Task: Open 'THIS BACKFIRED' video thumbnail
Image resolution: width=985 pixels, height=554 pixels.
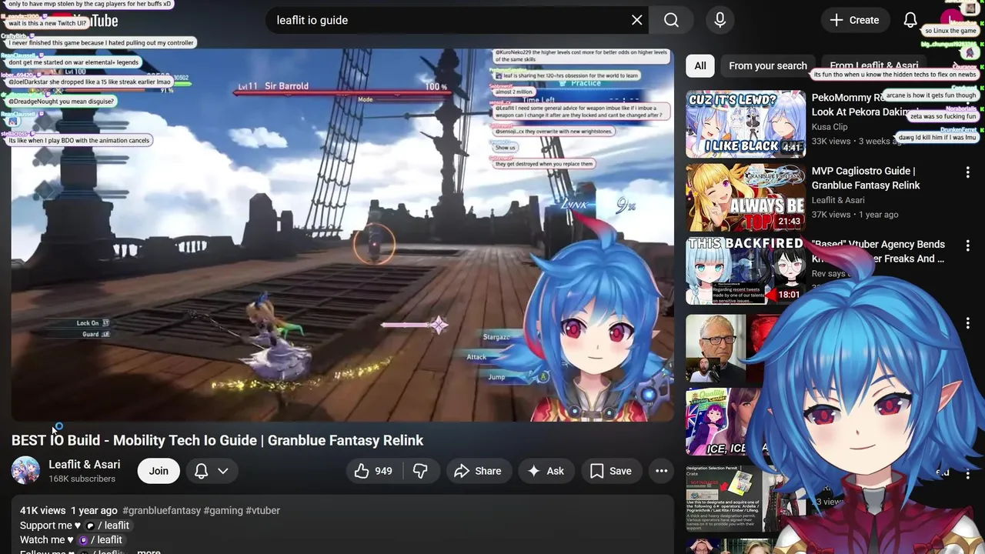Action: coord(746,271)
